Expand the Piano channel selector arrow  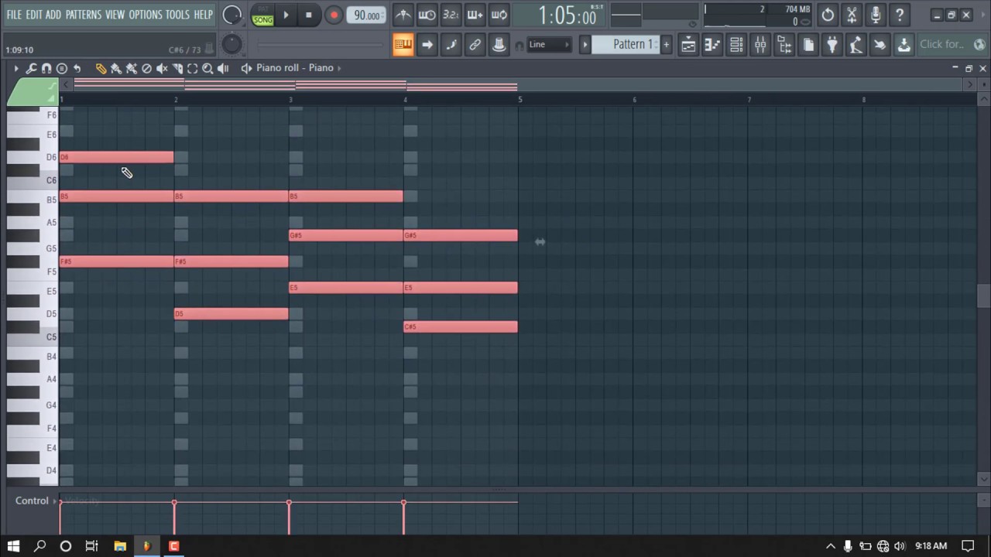click(339, 68)
